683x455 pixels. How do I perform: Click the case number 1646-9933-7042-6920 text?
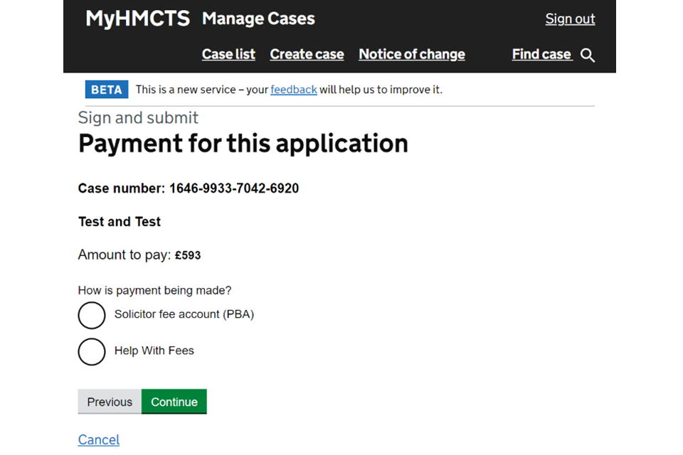point(233,188)
